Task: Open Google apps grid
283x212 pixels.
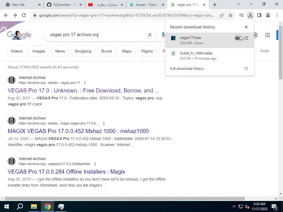Action: (x=268, y=35)
